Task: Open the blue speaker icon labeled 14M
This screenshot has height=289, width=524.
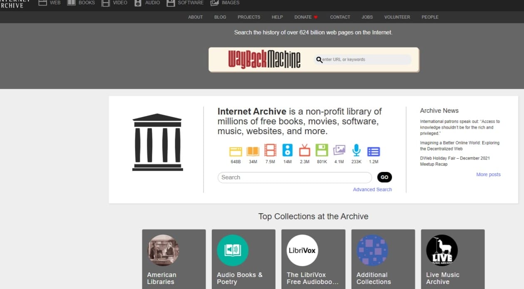Action: (x=288, y=150)
